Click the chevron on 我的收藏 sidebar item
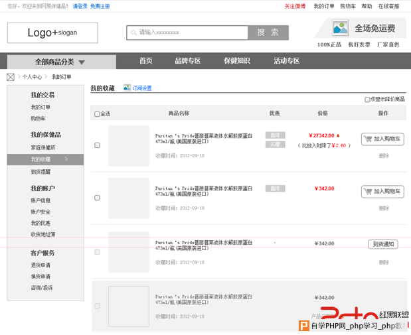Screen dimensions: 411x335 click(66, 159)
